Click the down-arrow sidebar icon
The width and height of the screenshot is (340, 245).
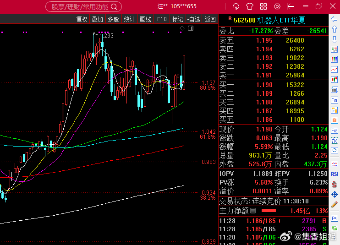[x=334, y=39]
